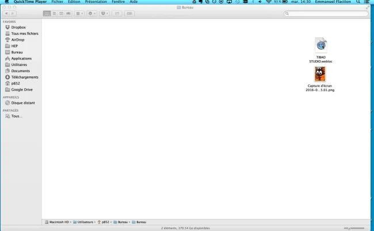The width and height of the screenshot is (374, 231).
Task: Click the edit tags toolbar button
Action: (129, 14)
